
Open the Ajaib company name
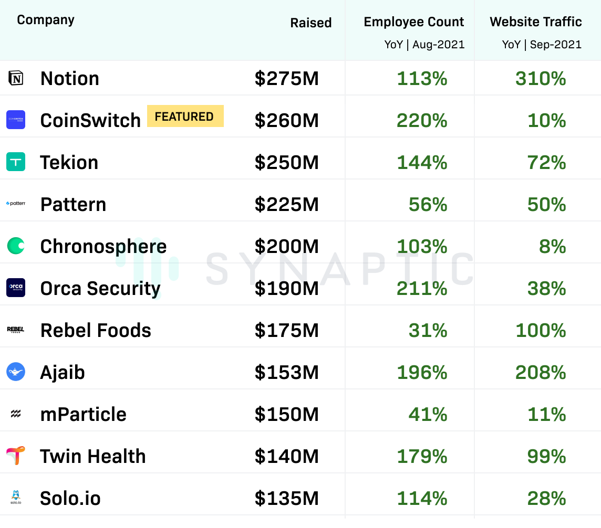[63, 373]
